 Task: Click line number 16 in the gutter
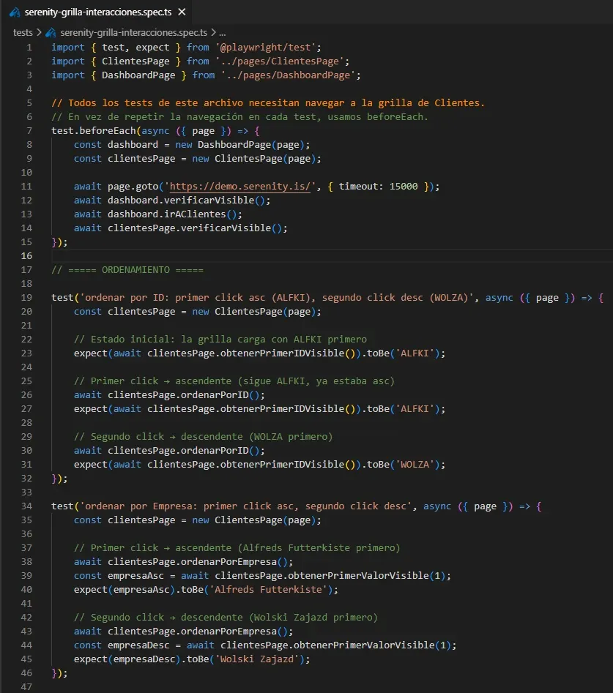click(26, 256)
